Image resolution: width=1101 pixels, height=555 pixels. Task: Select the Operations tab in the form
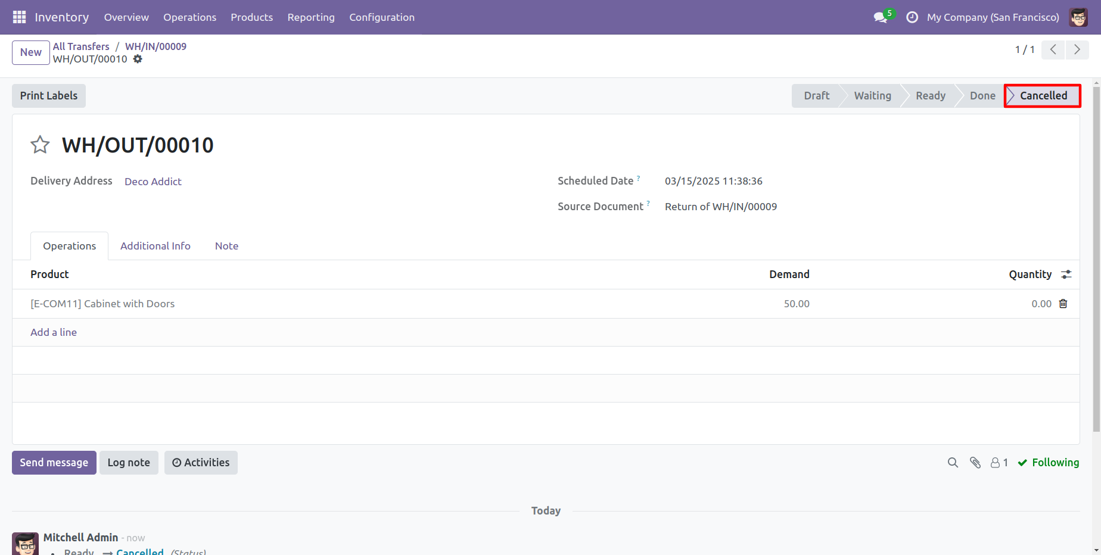[70, 246]
